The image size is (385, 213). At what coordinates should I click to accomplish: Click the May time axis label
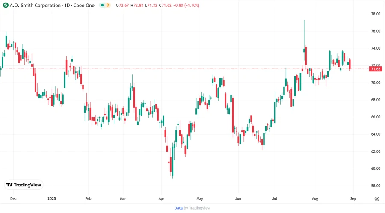tap(200, 198)
